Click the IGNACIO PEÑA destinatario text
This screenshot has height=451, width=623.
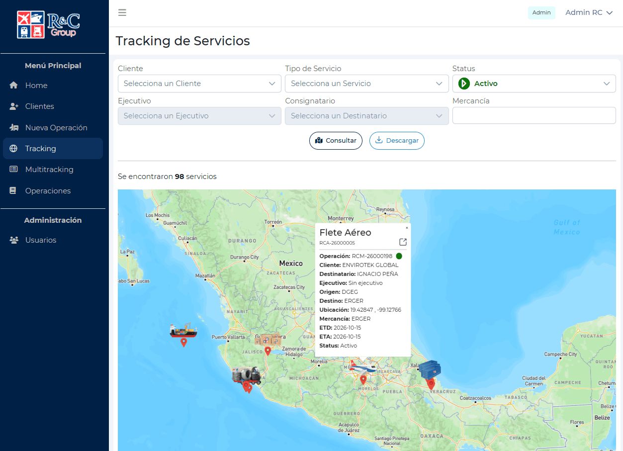(x=377, y=274)
